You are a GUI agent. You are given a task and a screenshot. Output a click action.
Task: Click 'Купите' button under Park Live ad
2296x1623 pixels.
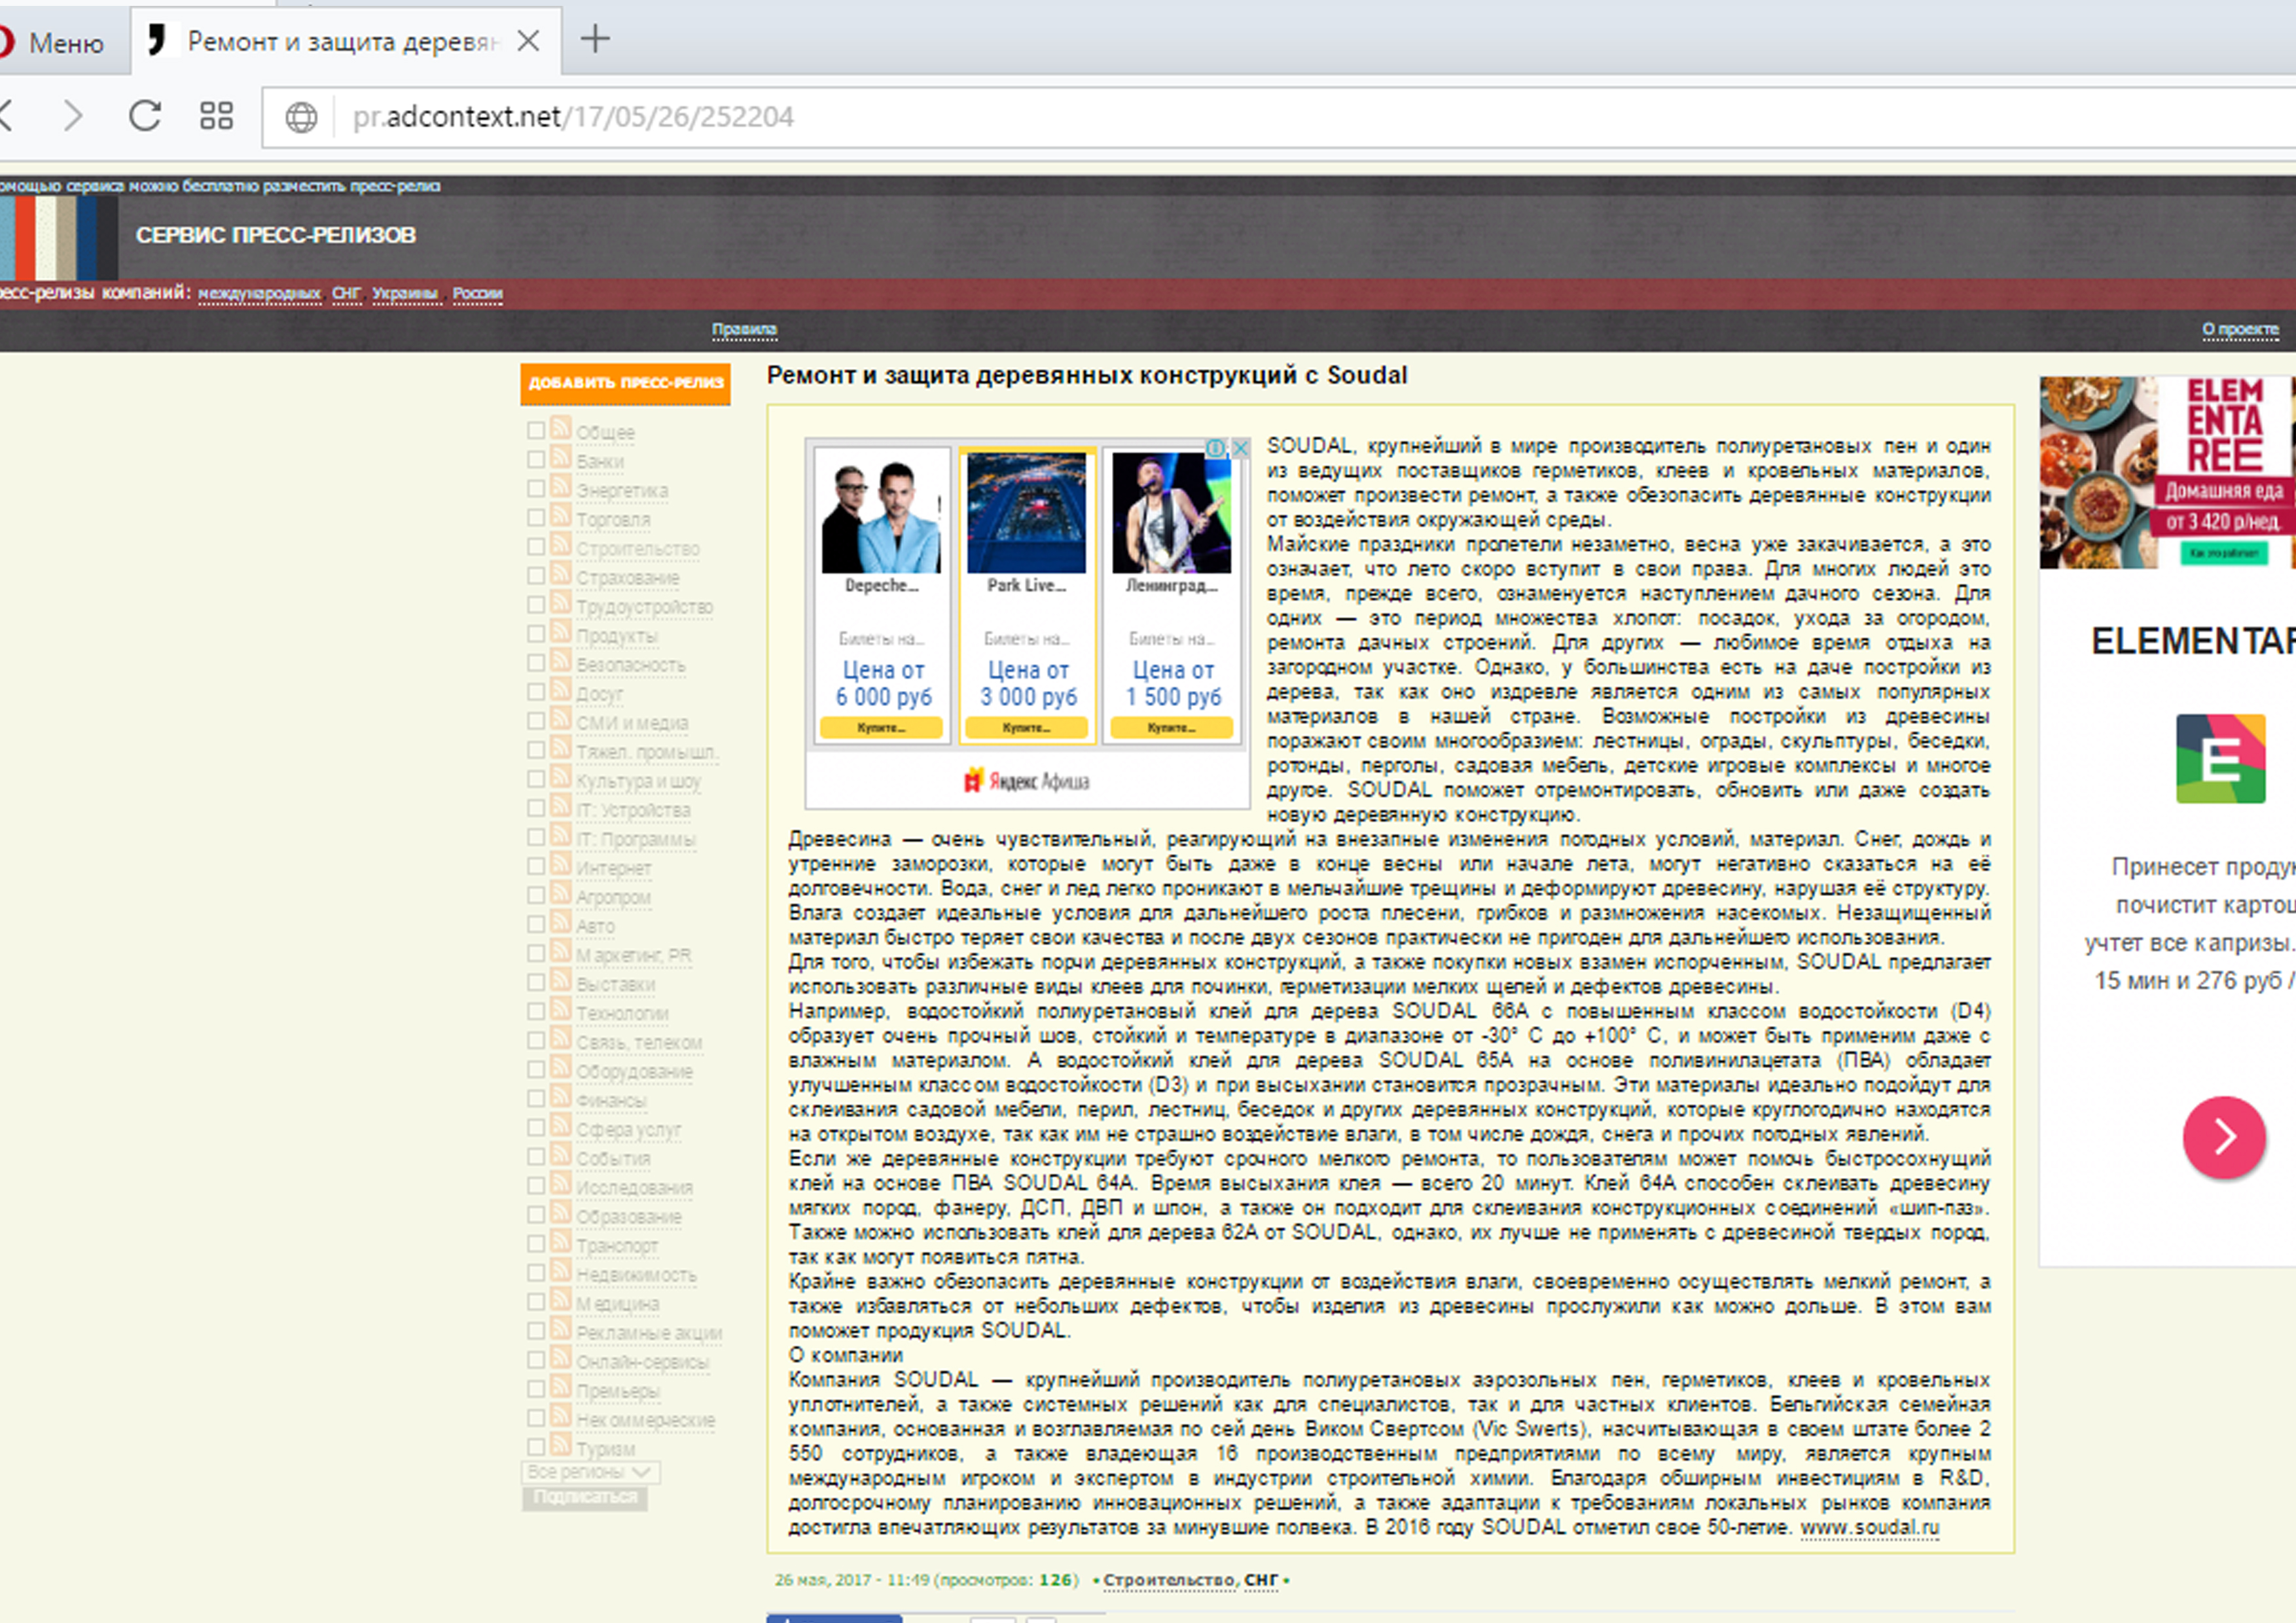tap(1026, 728)
